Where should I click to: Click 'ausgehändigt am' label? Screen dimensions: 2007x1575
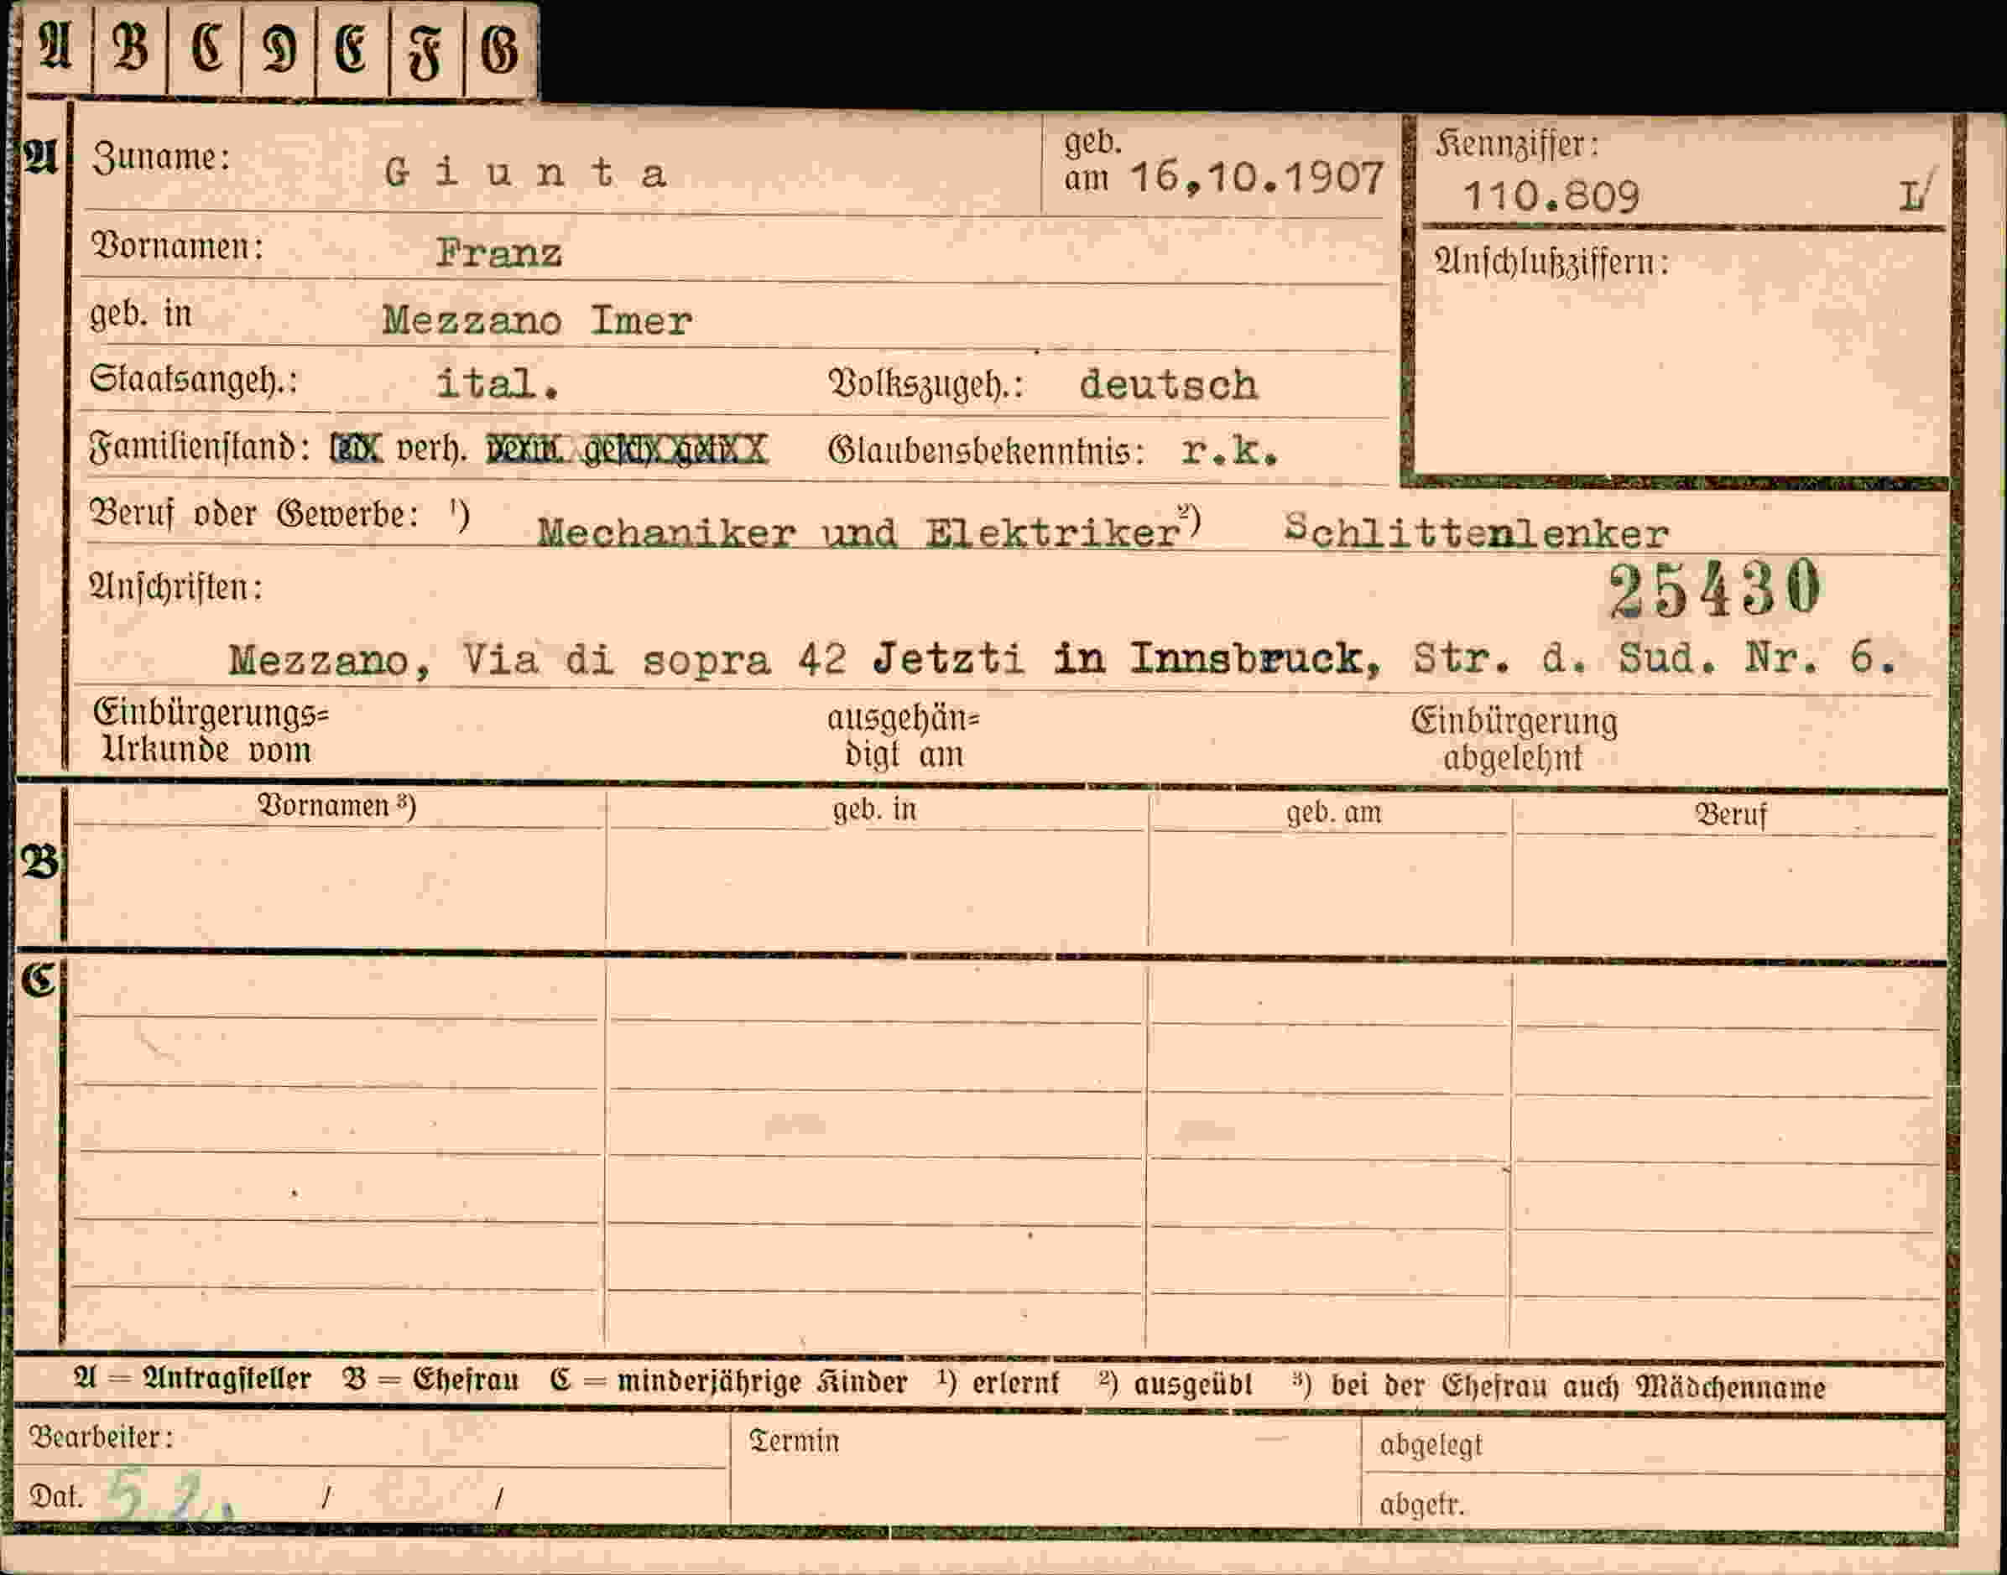pos(904,736)
